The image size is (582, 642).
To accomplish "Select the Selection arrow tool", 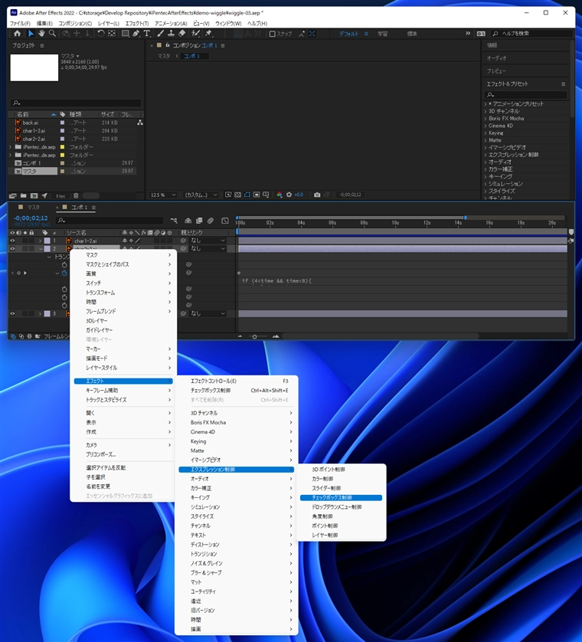I will point(31,34).
